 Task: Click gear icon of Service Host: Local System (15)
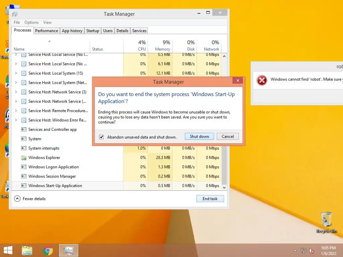24,73
